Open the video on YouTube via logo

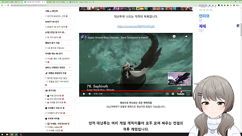(180, 94)
